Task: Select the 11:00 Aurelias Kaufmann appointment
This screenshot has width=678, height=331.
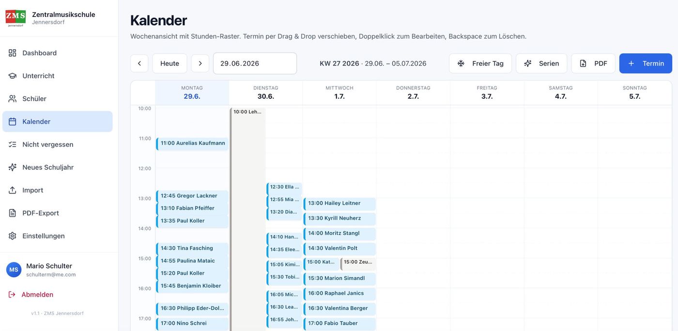Action: 192,144
